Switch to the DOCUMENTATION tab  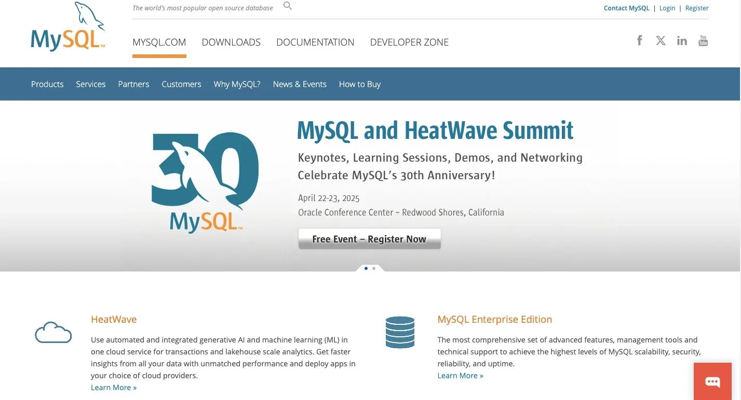pos(315,42)
